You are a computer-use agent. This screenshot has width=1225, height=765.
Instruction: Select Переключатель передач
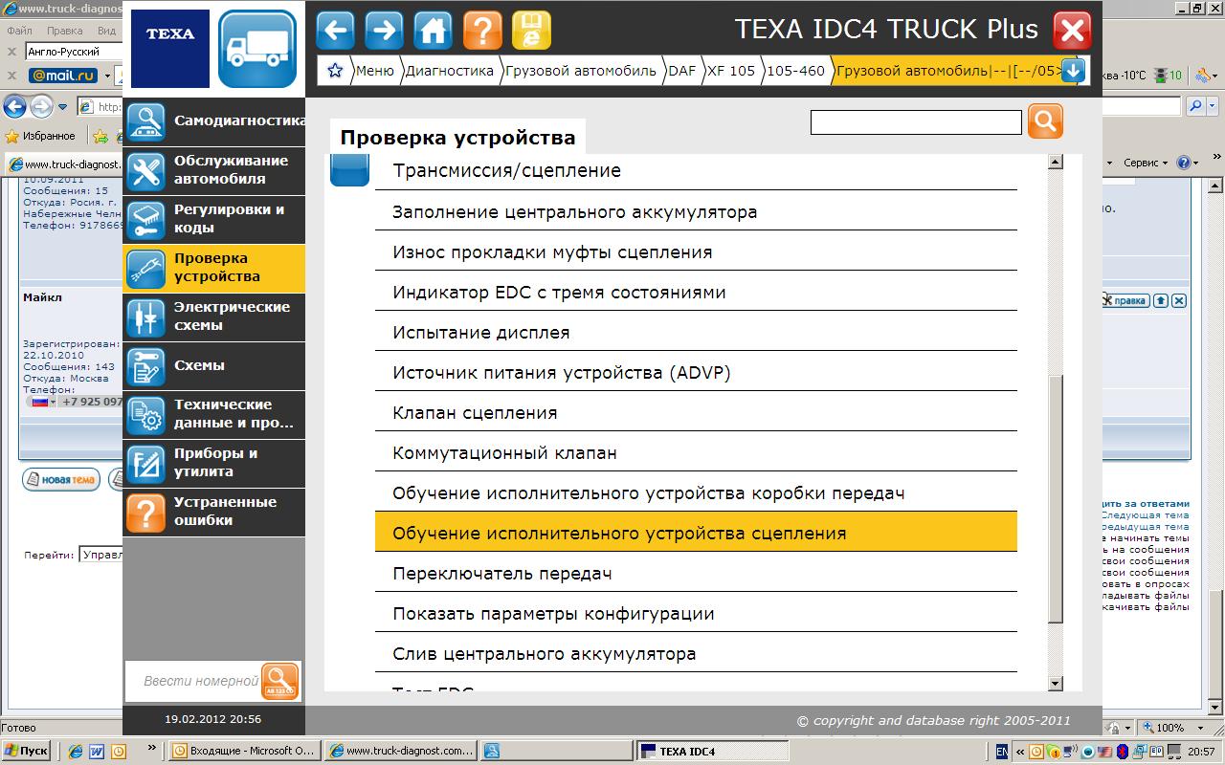(696, 573)
